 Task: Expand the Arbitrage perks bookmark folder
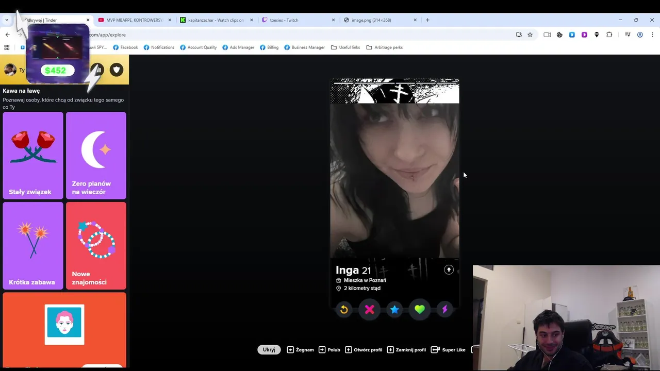(385, 47)
